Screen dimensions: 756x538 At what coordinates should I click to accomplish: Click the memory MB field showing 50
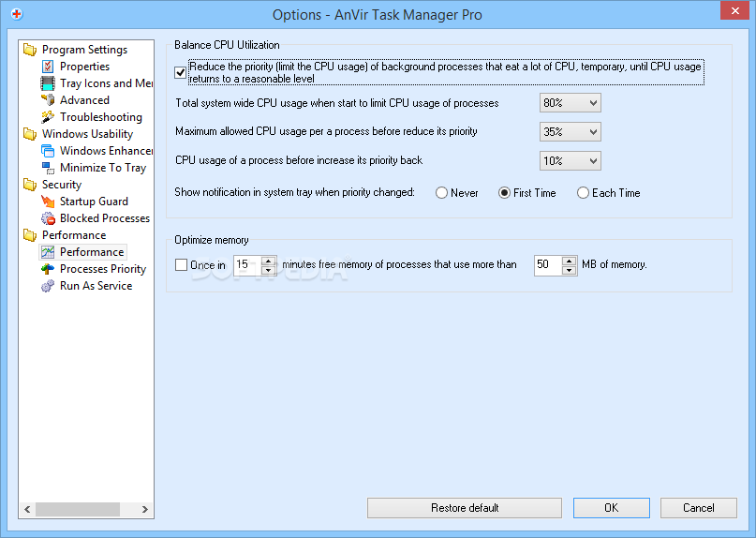coord(548,265)
